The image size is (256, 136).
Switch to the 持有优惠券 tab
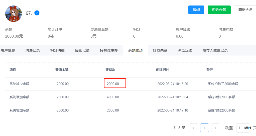coord(109,50)
